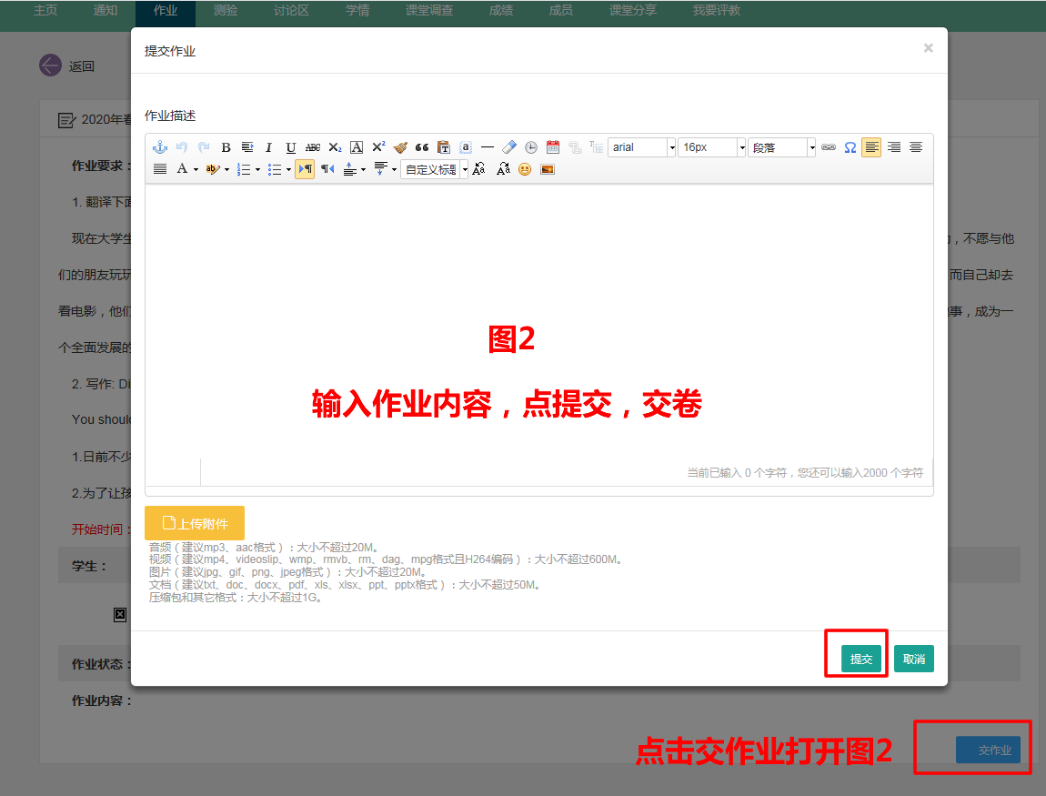Apply italic formatting to text

pyautogui.click(x=269, y=147)
